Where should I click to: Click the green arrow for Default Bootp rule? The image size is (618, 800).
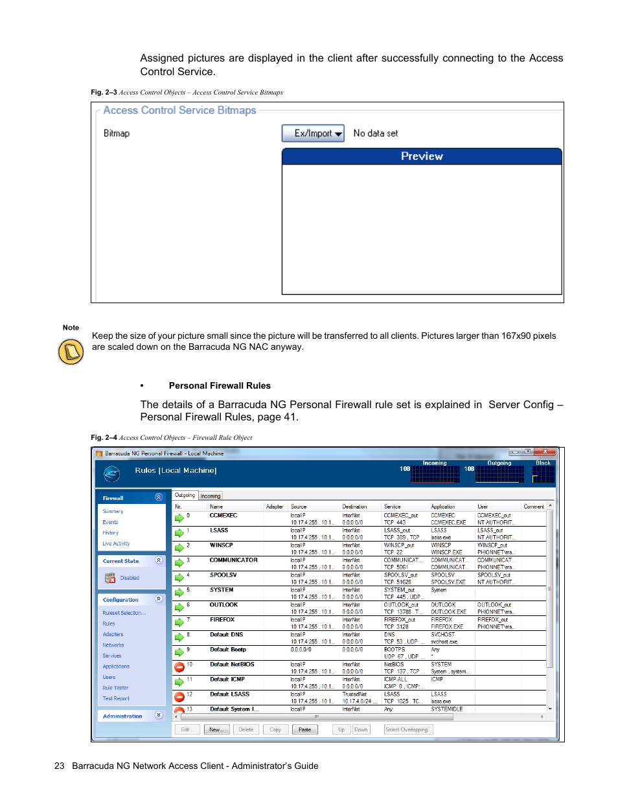point(179,652)
